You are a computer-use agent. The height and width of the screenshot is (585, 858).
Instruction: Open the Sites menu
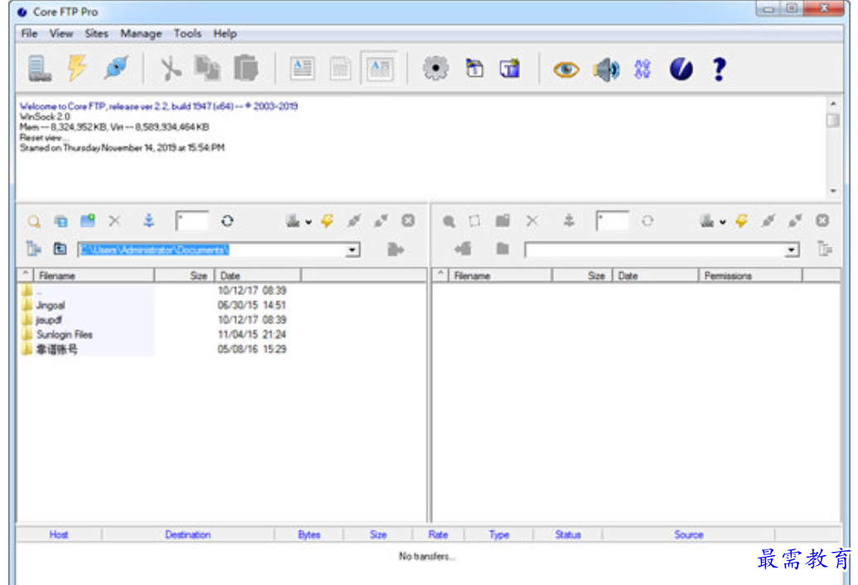96,33
